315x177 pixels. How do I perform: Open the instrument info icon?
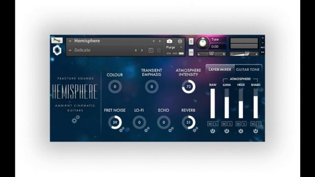pos(180,41)
